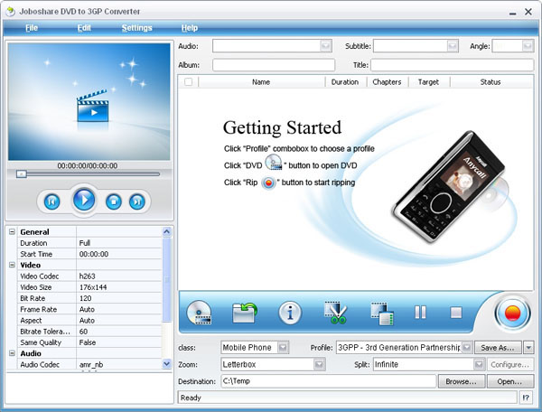Sort by the Name column header

pos(261,82)
